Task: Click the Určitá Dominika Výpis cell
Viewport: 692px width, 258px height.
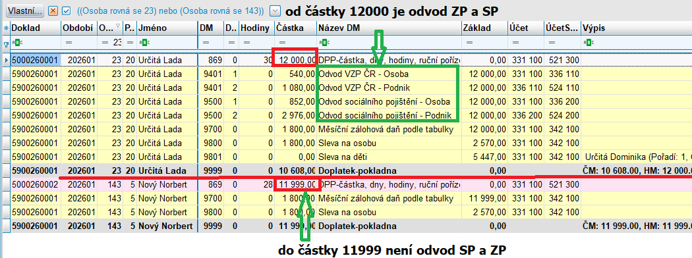Action: [636, 157]
